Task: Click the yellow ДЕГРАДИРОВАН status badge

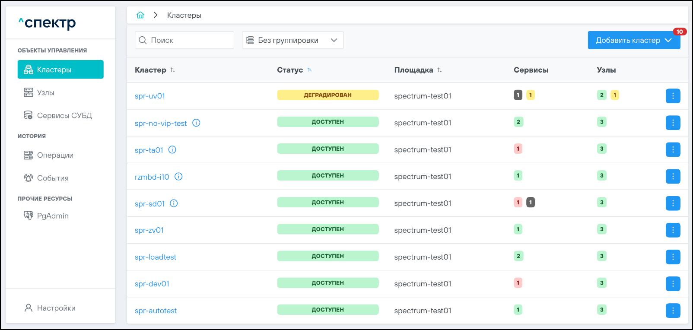Action: pos(327,95)
